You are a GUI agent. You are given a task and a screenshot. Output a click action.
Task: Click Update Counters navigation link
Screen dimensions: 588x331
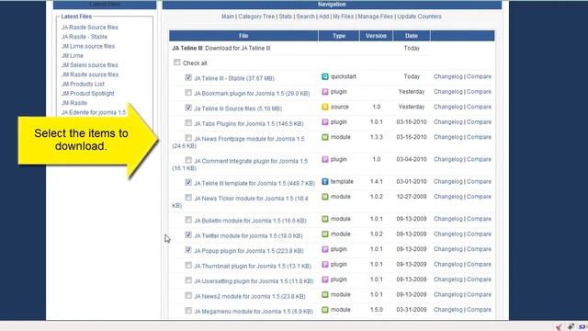coord(419,17)
